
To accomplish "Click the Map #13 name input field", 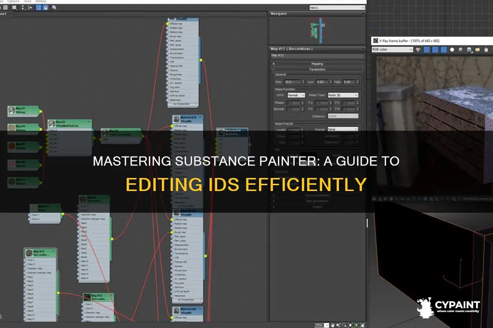I will 317,55.
